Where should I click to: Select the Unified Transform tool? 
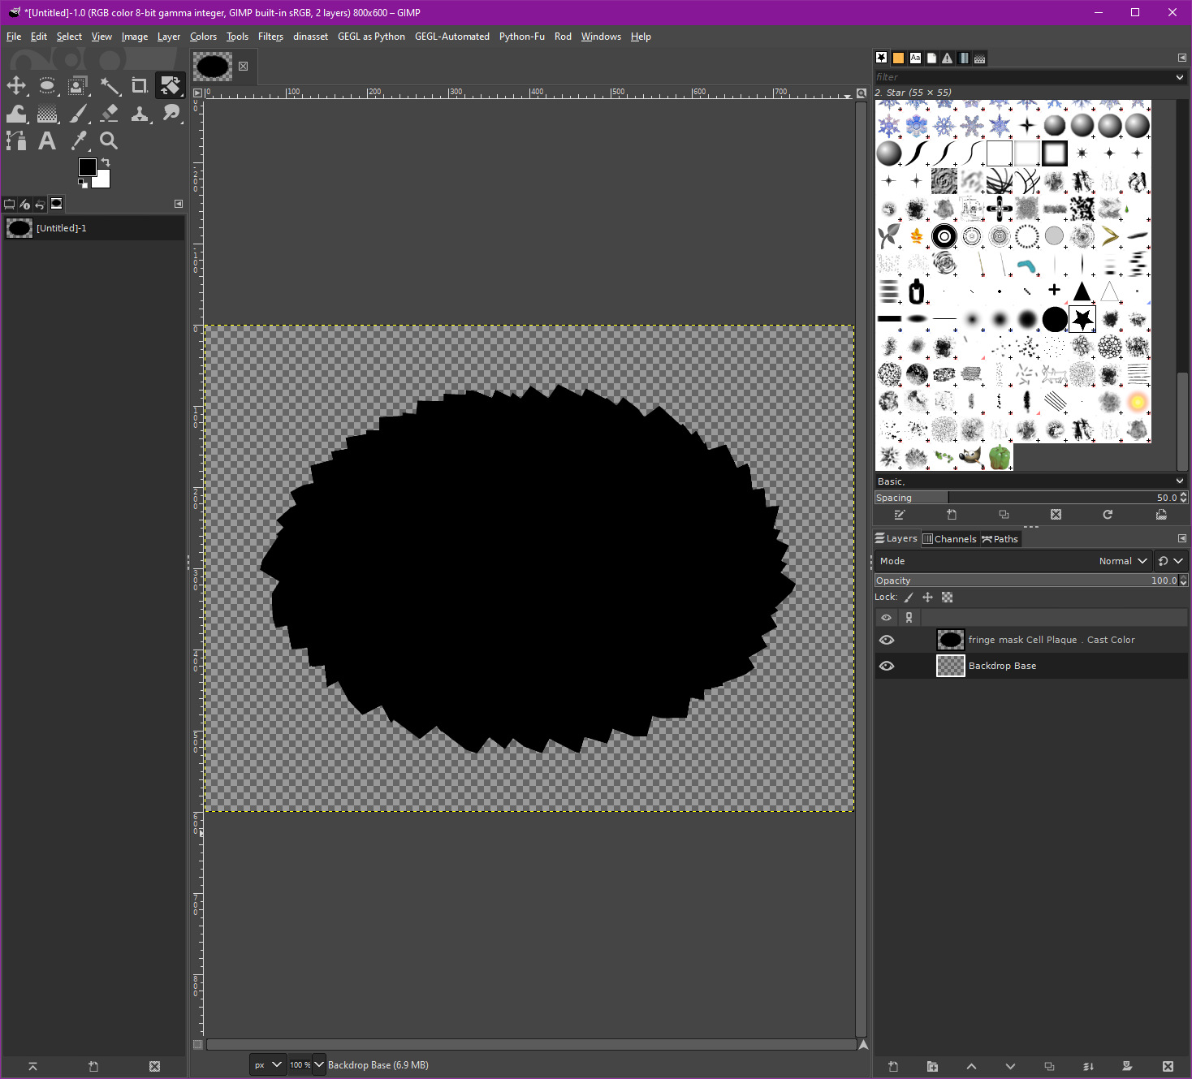pos(171,85)
